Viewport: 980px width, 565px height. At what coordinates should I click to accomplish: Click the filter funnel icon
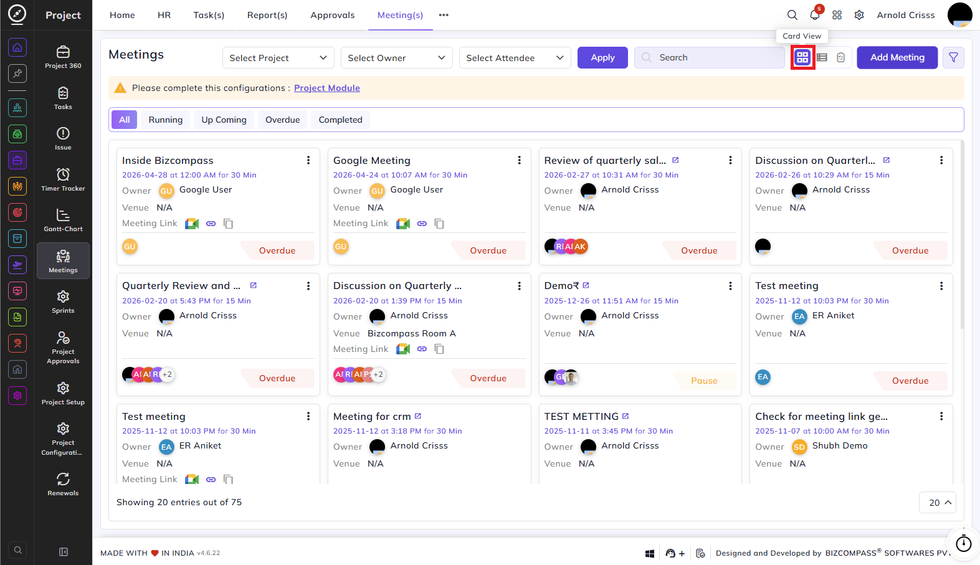point(953,57)
